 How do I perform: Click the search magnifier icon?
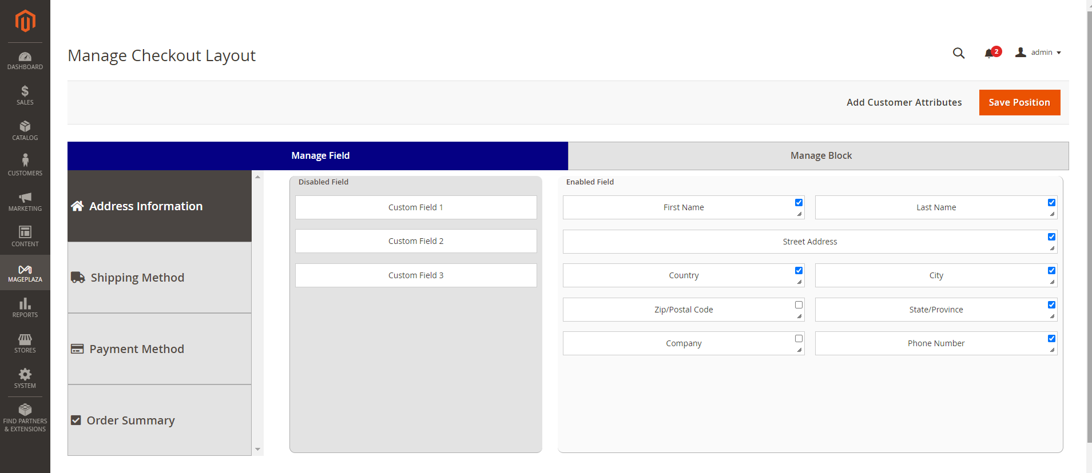tap(959, 53)
